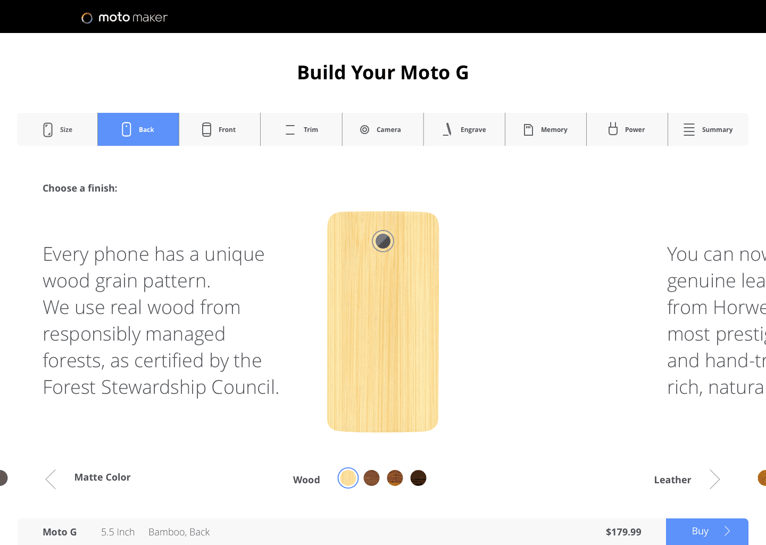Click the Build Your Moto G heading
Viewport: 766px width, 545px height.
pos(383,72)
